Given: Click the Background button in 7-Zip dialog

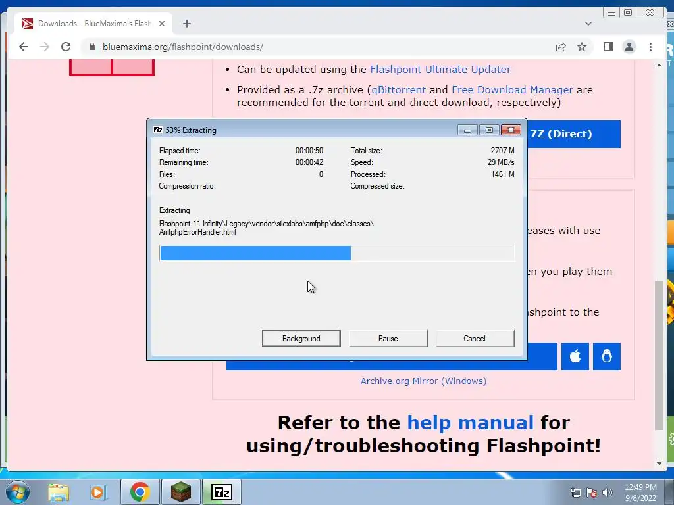Looking at the screenshot, I should 301,339.
